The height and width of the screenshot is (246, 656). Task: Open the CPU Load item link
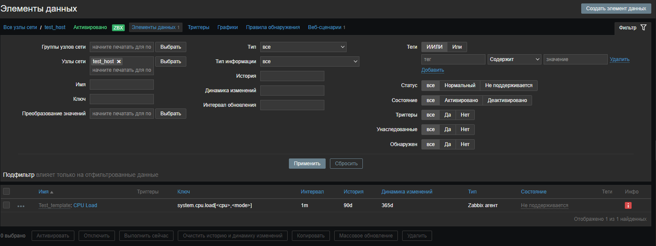(x=85, y=205)
